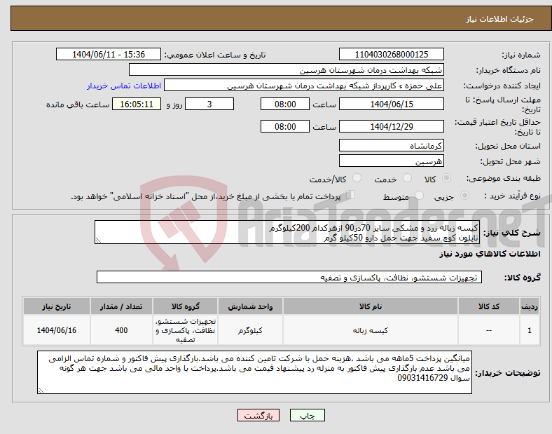Click the کیسه زباله item name cell

pos(371,330)
